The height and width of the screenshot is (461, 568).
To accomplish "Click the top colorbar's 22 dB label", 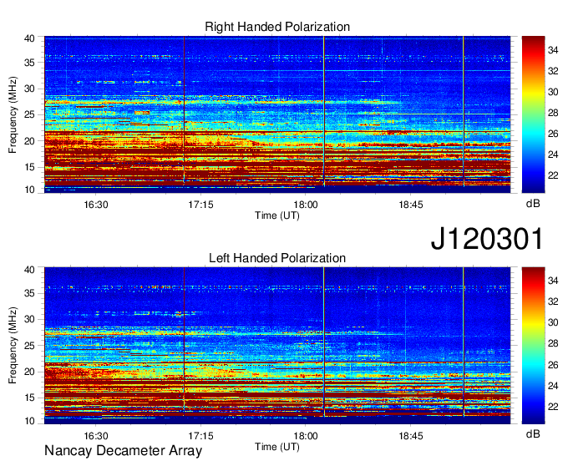I will tap(553, 175).
